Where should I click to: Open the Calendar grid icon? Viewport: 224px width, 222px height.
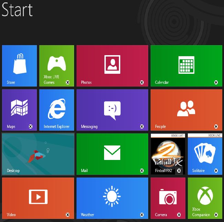[x=186, y=65]
